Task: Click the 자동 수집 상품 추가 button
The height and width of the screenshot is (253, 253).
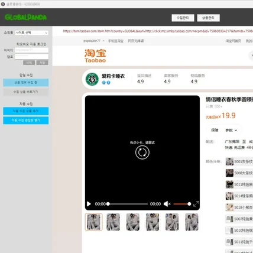Action: click(25, 111)
